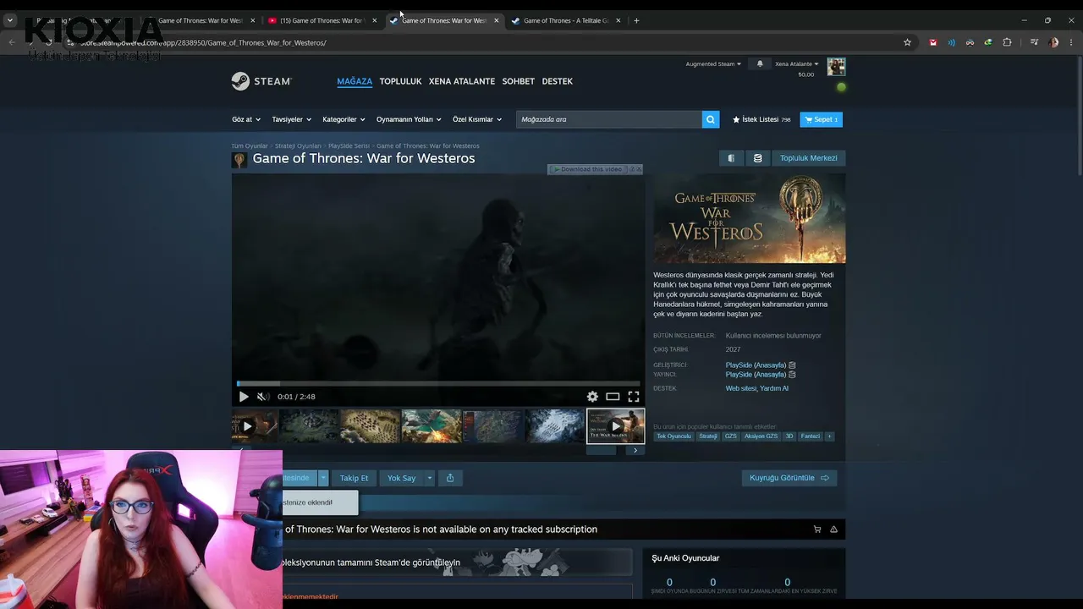Open the Xena Atalante account dropdown
The width and height of the screenshot is (1083, 609).
point(797,63)
